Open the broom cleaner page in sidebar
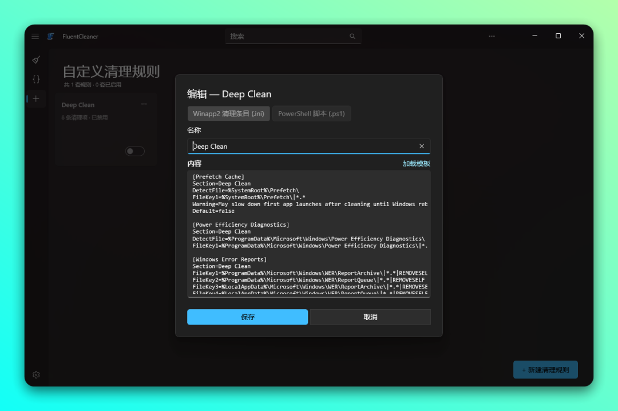The height and width of the screenshot is (411, 618). click(36, 60)
